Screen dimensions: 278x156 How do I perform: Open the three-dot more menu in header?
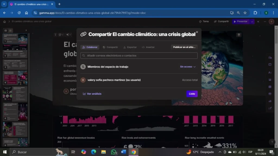[x=265, y=21]
